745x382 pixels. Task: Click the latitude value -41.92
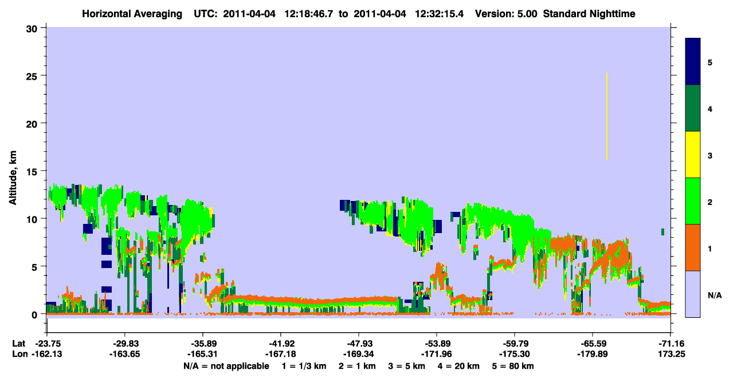tap(281, 344)
